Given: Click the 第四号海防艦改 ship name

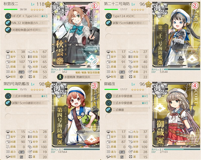Looking at the screenshot, I should coord(16,84).
